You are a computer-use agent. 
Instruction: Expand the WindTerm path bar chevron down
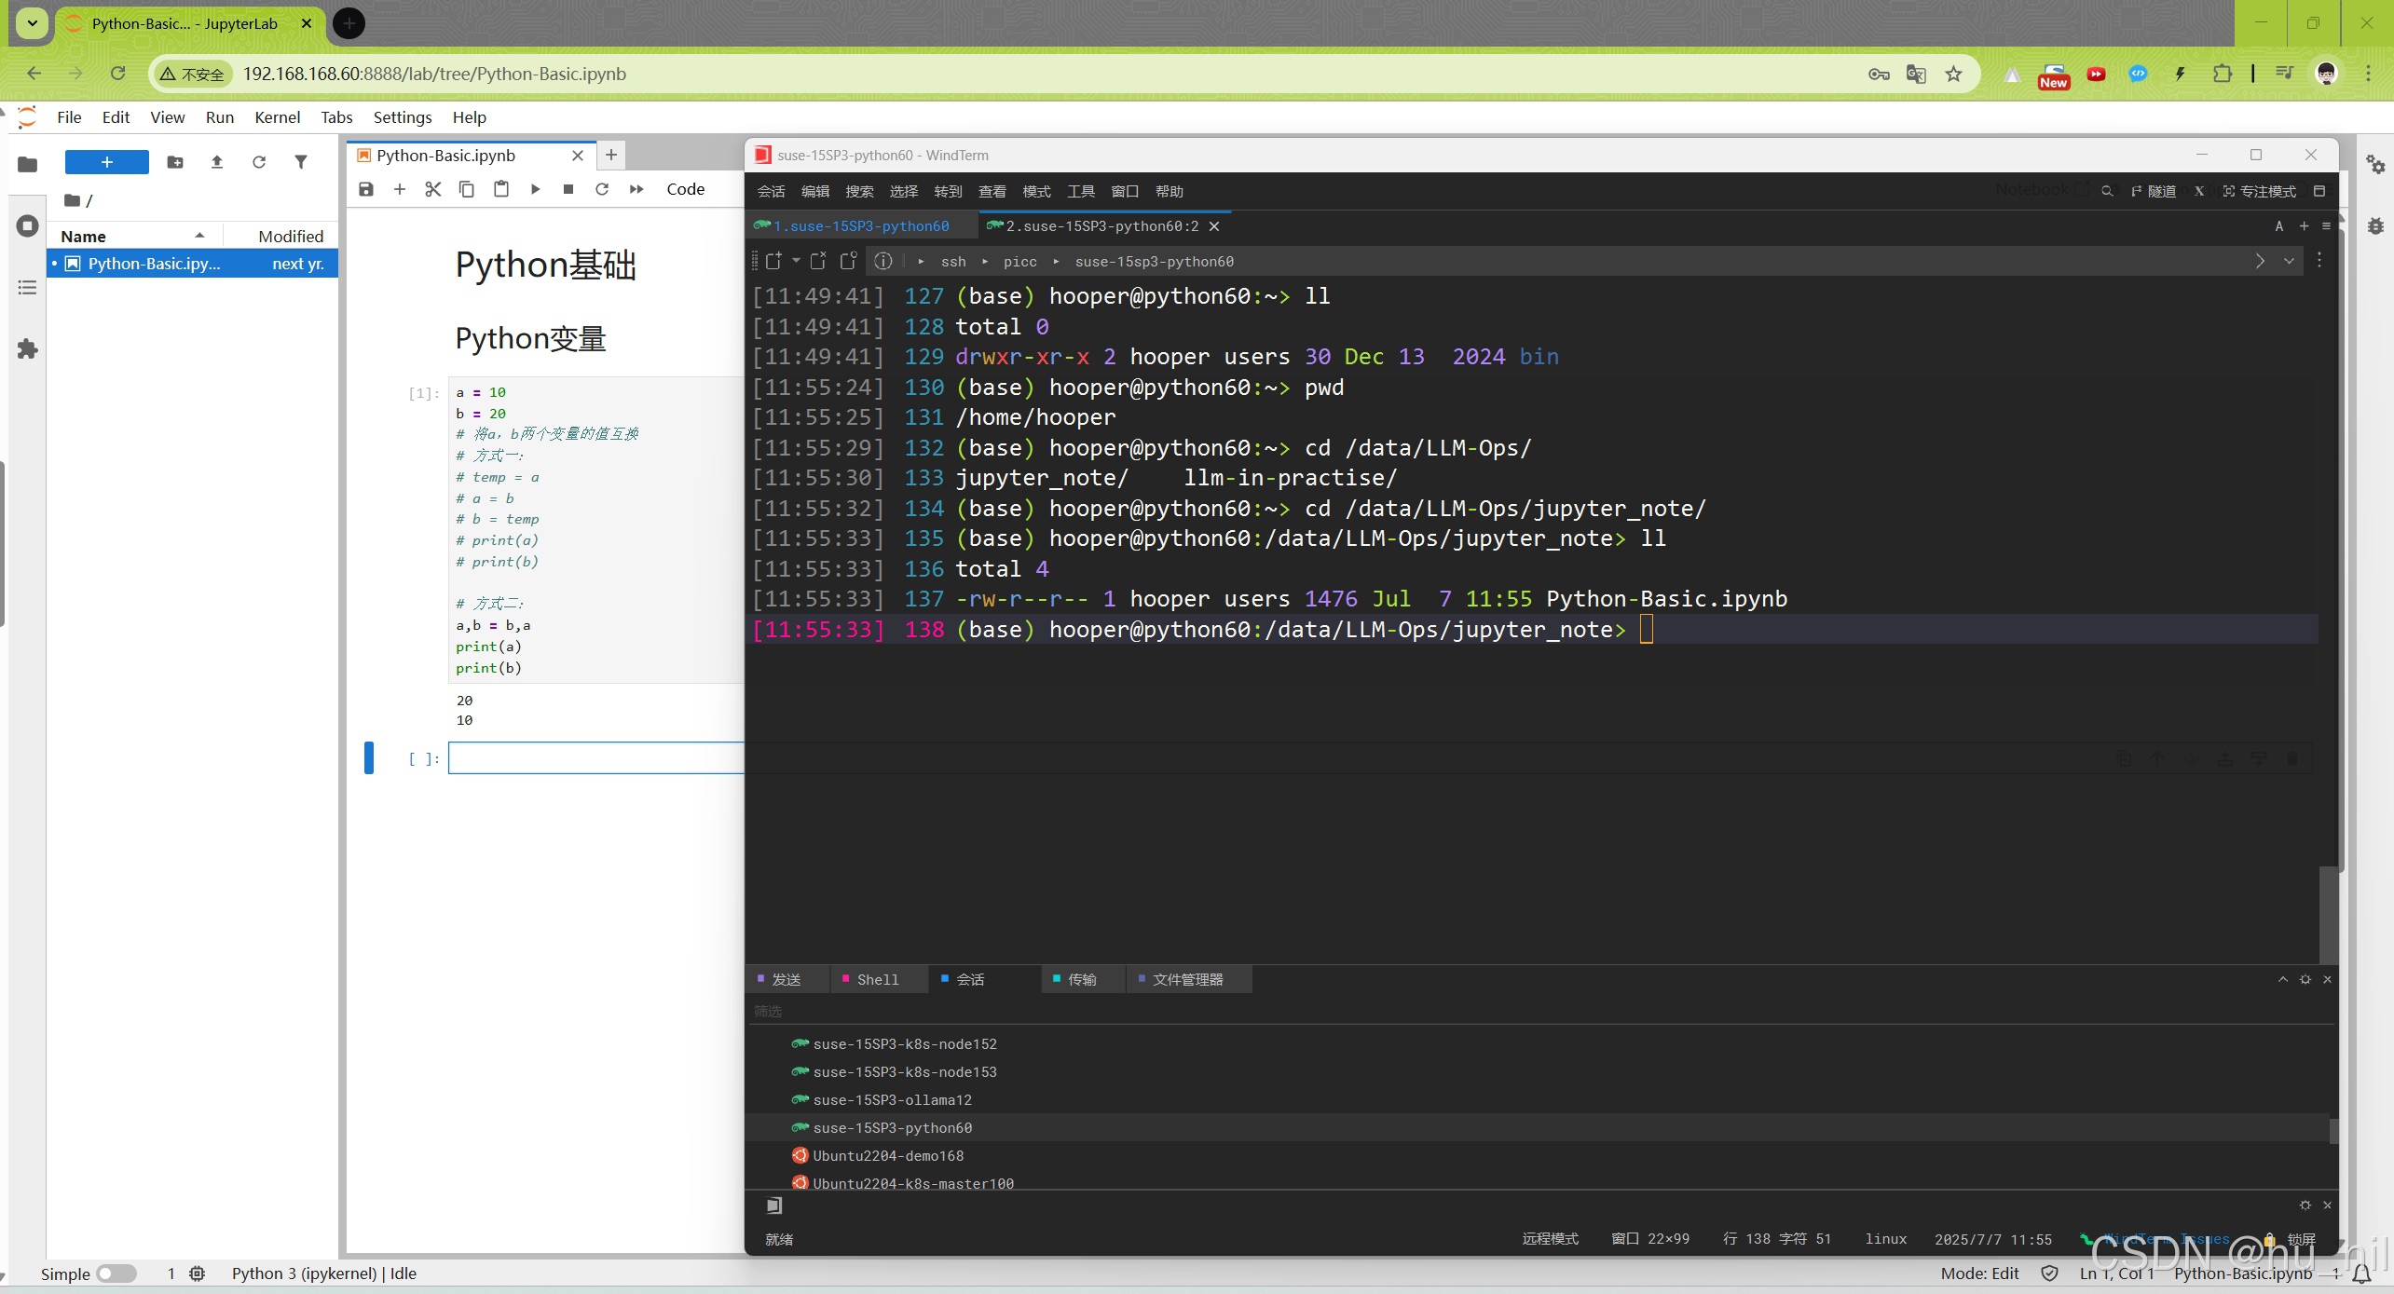point(2289,262)
